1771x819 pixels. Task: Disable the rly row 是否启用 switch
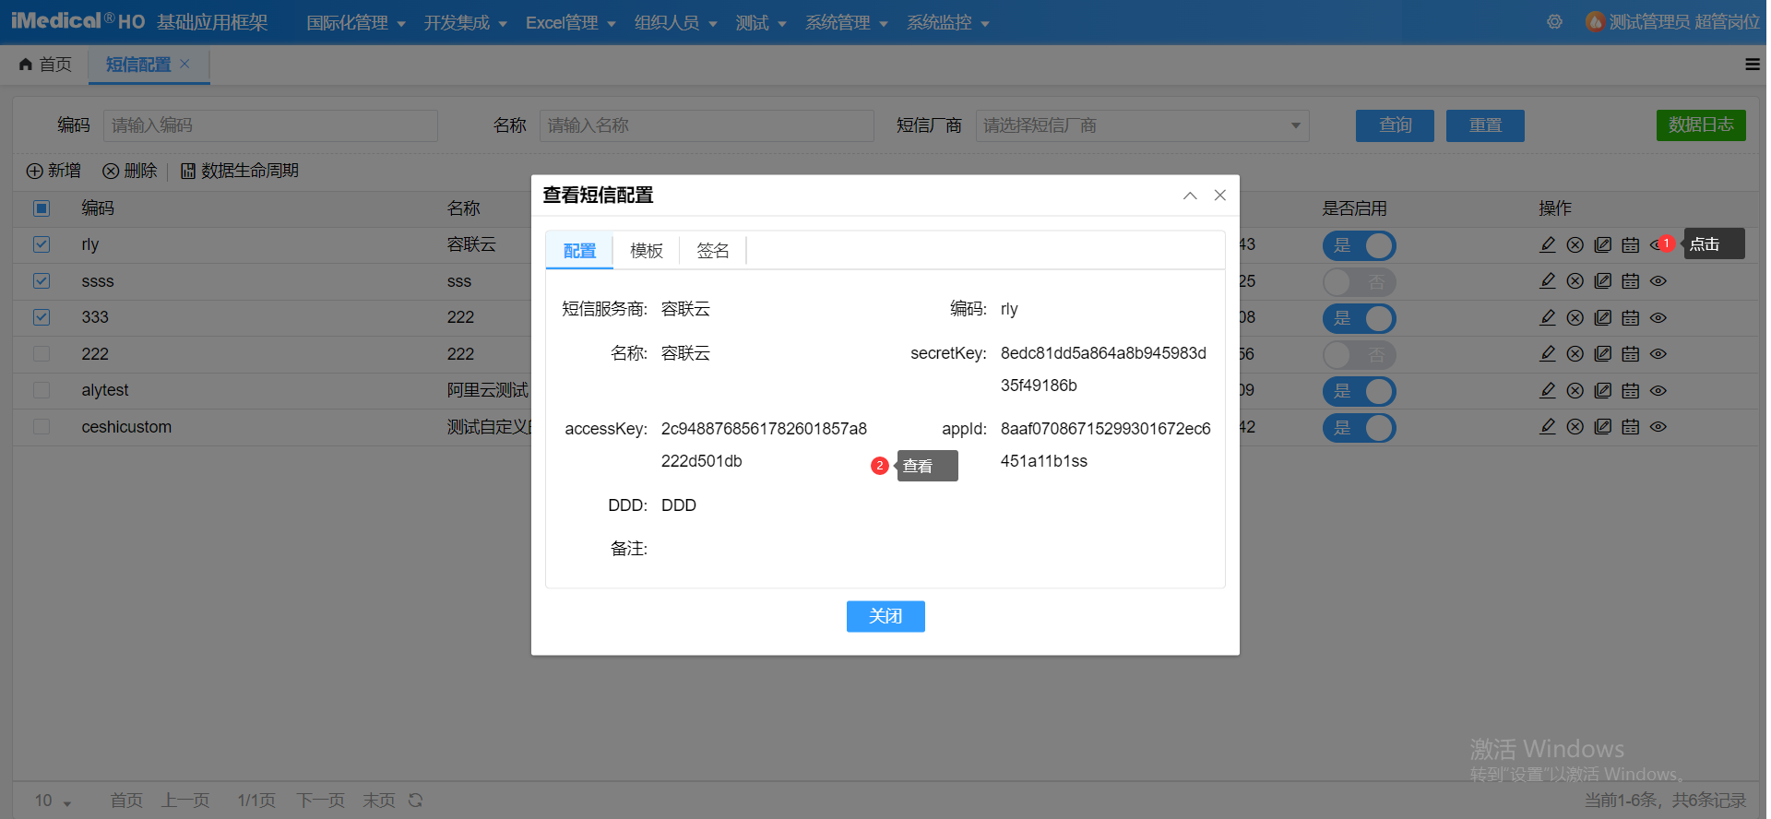point(1359,245)
